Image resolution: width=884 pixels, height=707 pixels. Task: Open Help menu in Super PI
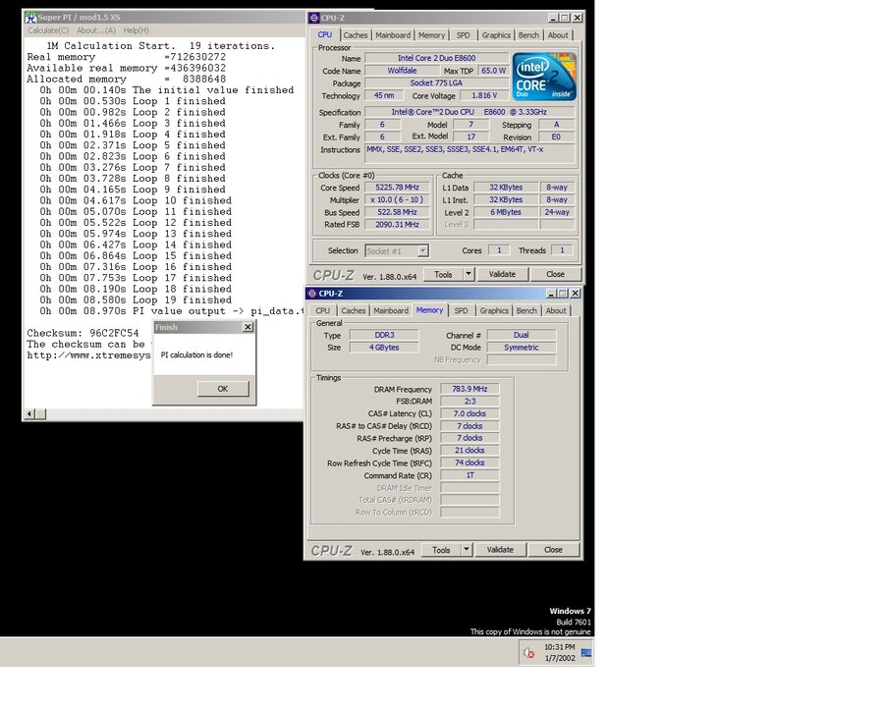click(136, 30)
